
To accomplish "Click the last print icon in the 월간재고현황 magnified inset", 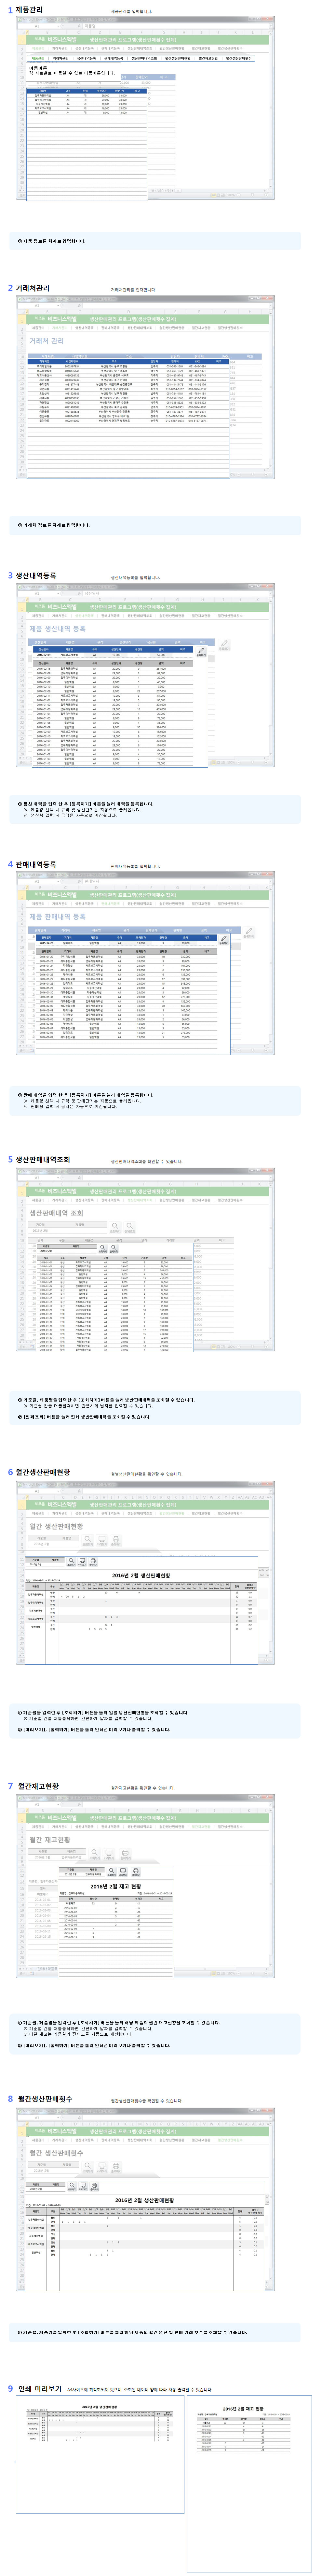I will coord(136,1872).
